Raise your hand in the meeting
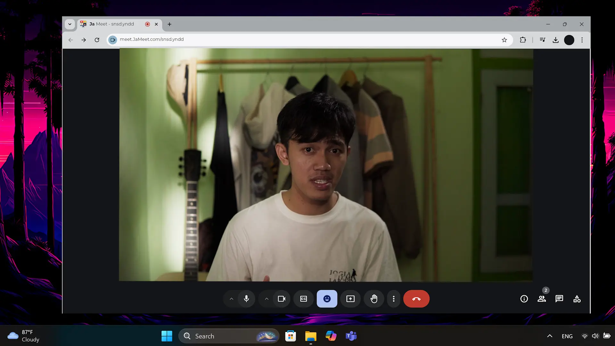 click(374, 299)
